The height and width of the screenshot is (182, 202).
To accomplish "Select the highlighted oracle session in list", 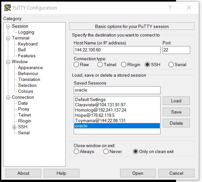I will pos(117,126).
